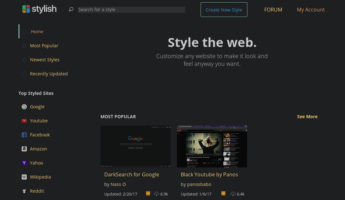Browse styles for Wikipedia

coord(40,177)
